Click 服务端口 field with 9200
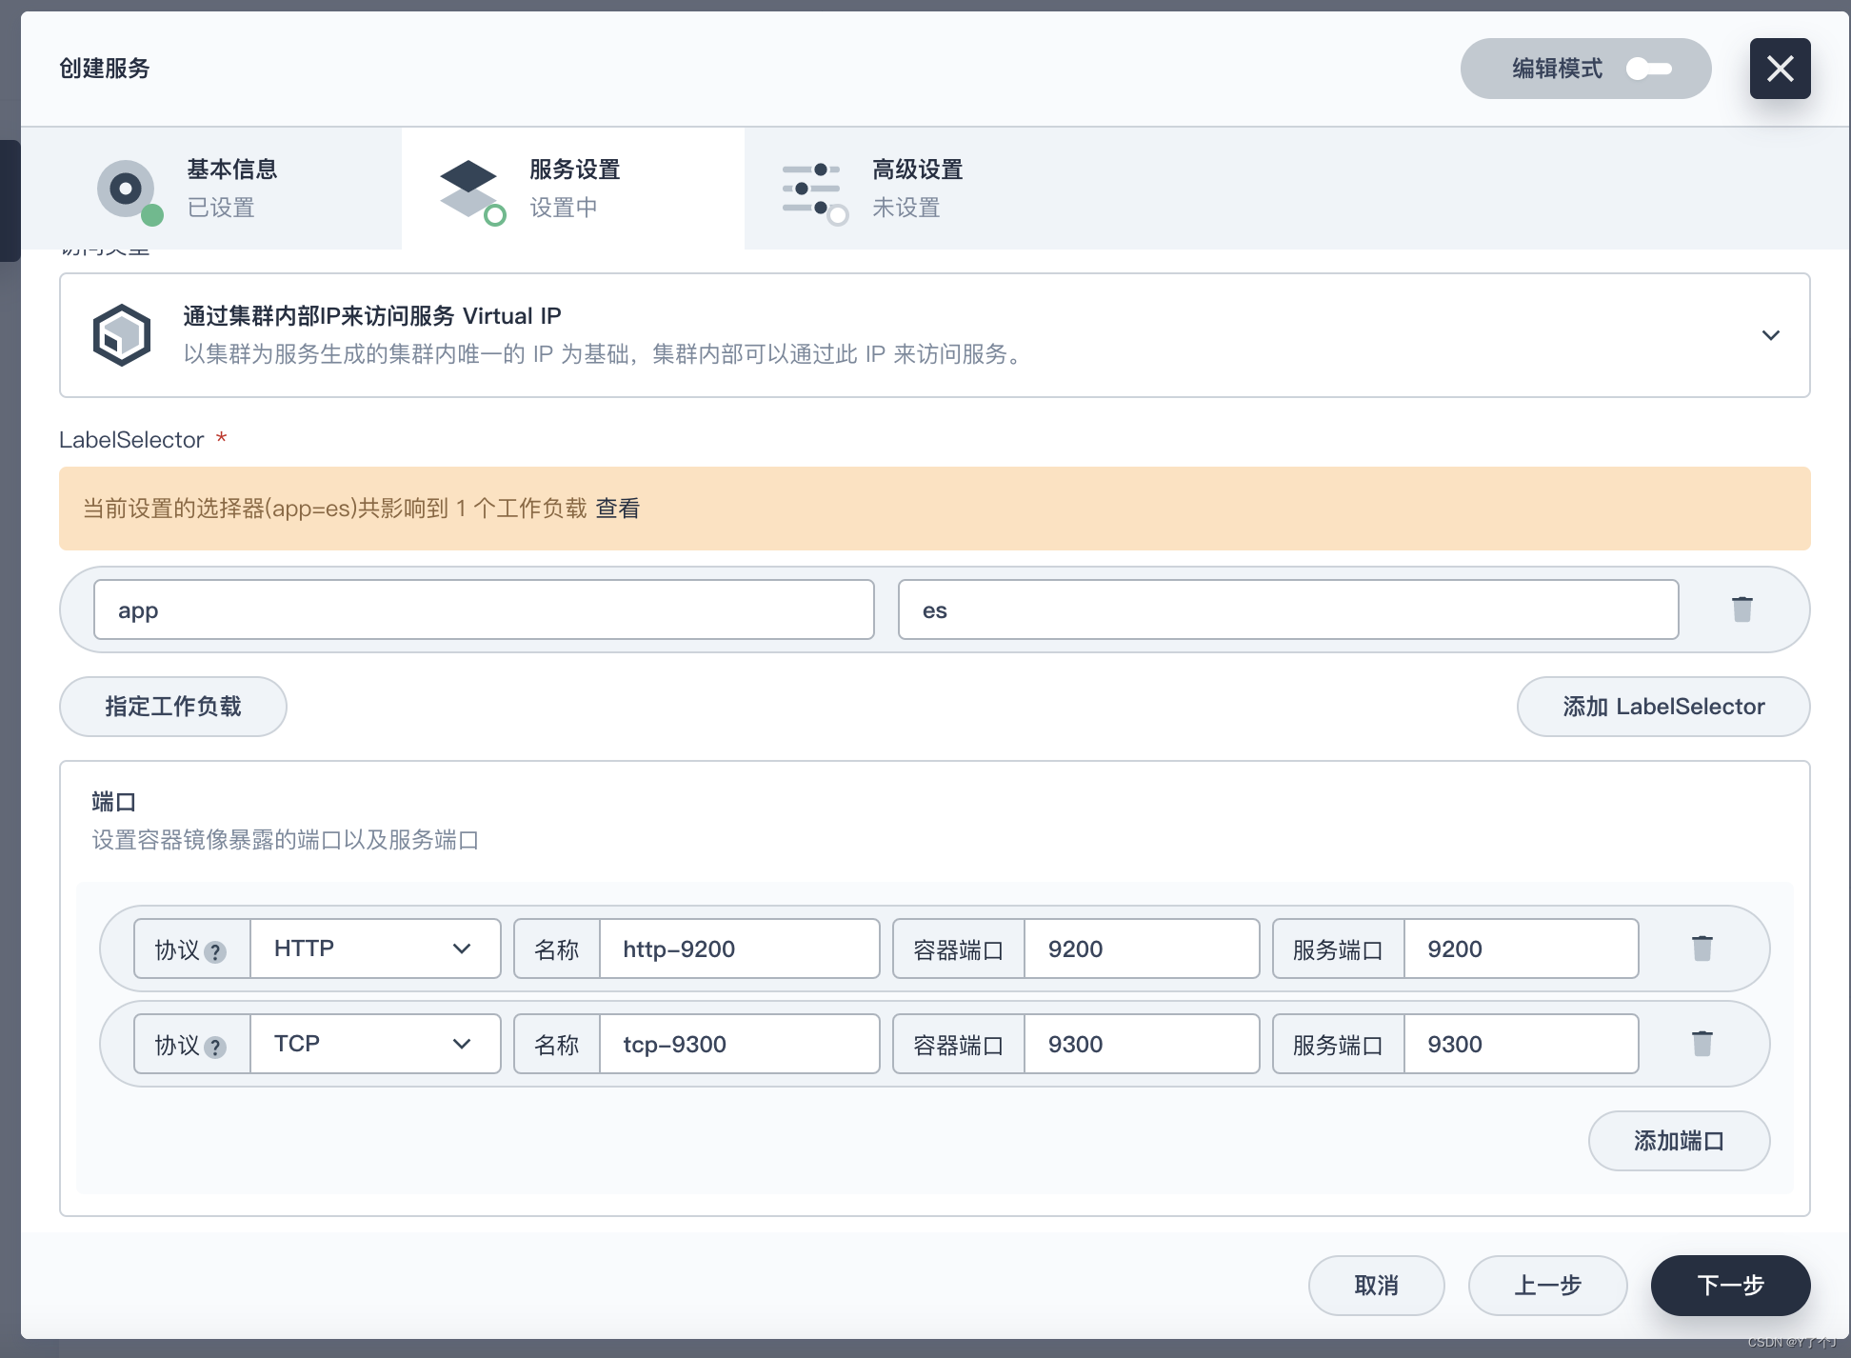Image resolution: width=1851 pixels, height=1358 pixels. coord(1522,949)
